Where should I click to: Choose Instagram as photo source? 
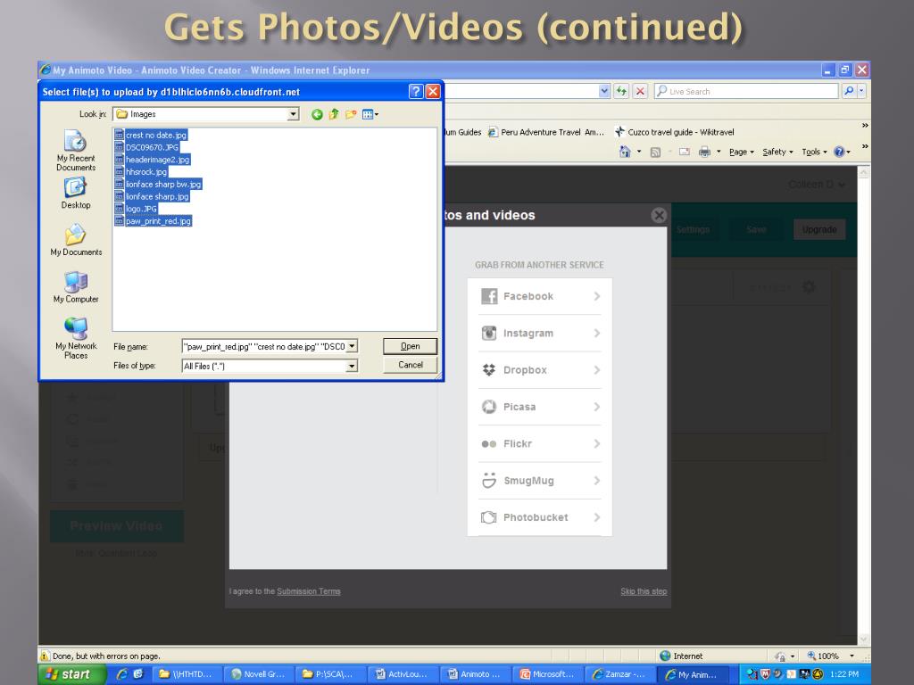[x=540, y=334]
